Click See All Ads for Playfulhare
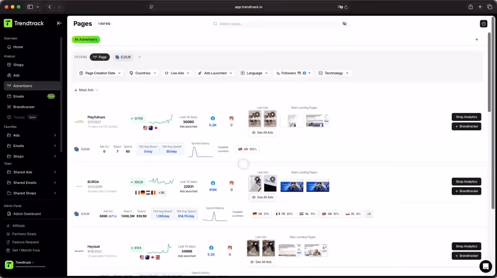This screenshot has width=497, height=278. [x=262, y=132]
